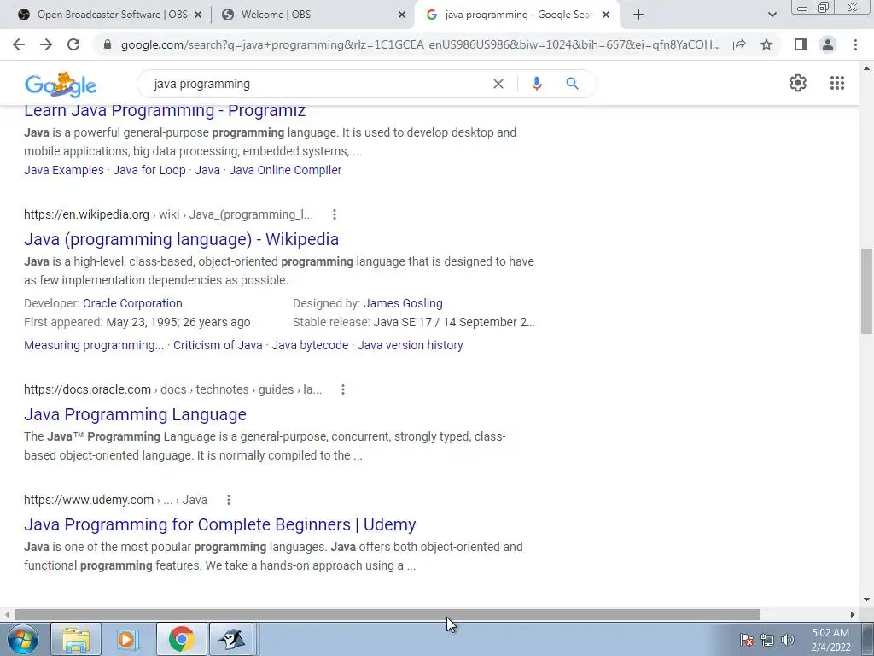This screenshot has width=874, height=656.
Task: Open the Java bytecode sitelink
Action: (x=310, y=345)
